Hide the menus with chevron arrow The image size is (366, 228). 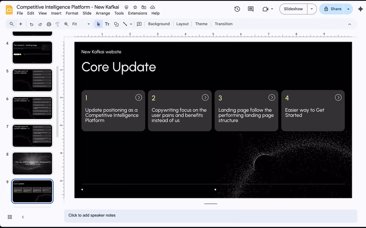[x=350, y=24]
